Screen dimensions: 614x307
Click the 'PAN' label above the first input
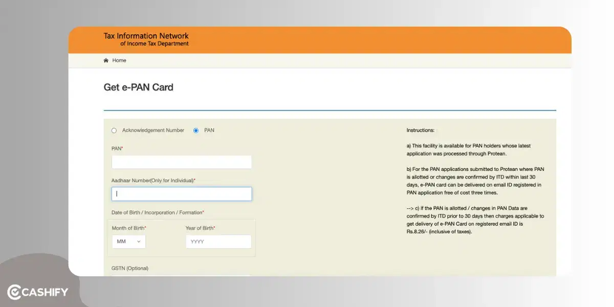pyautogui.click(x=117, y=148)
